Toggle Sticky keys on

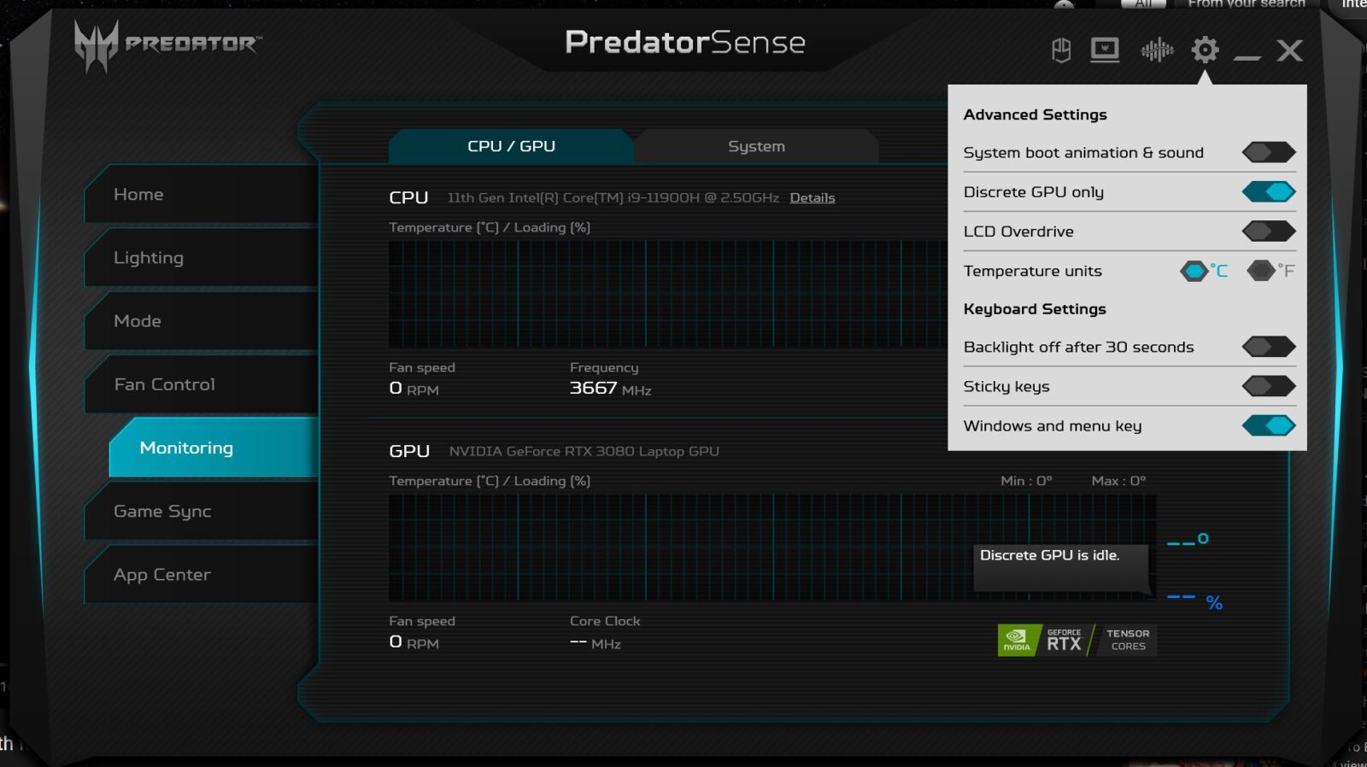[x=1269, y=386]
